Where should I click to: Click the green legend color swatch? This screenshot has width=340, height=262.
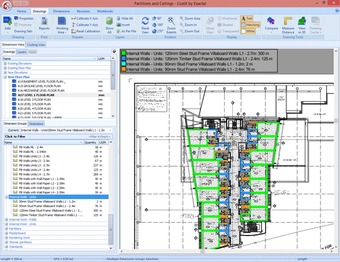123,53
